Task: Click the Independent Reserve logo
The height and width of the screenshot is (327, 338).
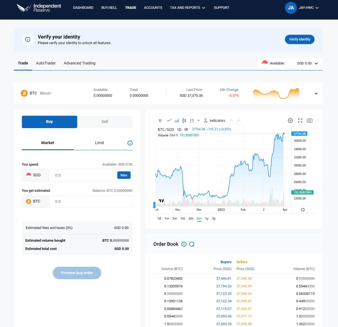Action: pos(39,8)
